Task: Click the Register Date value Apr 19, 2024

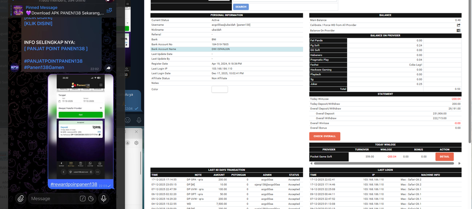Action: tap(227, 64)
